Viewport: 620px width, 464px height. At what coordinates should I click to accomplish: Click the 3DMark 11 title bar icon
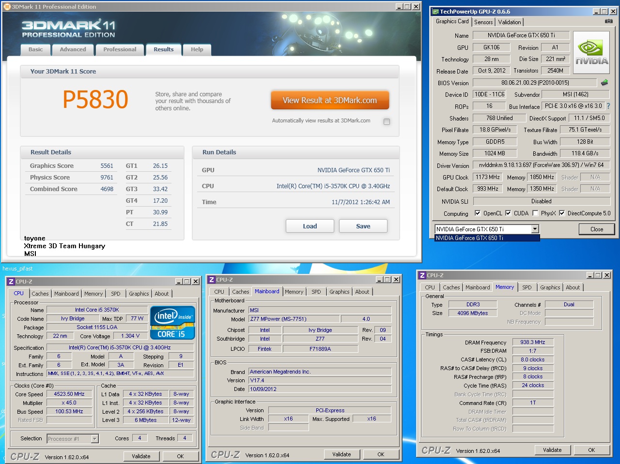click(x=7, y=7)
